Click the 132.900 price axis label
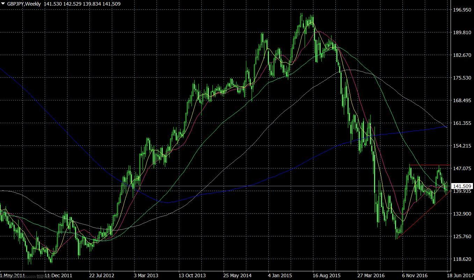 coord(461,214)
